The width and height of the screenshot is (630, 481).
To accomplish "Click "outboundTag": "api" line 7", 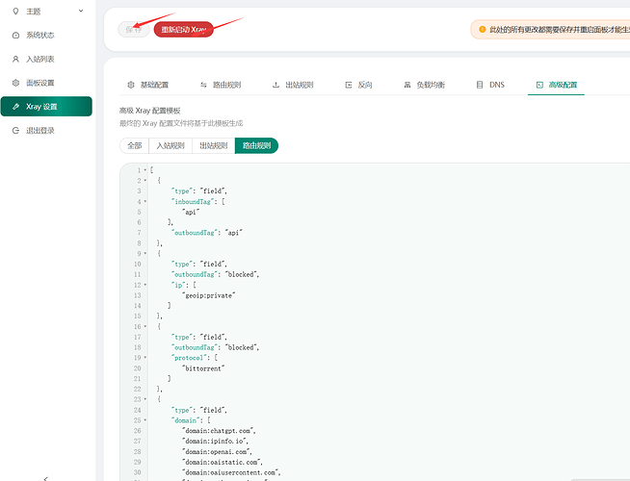I will click(207, 233).
